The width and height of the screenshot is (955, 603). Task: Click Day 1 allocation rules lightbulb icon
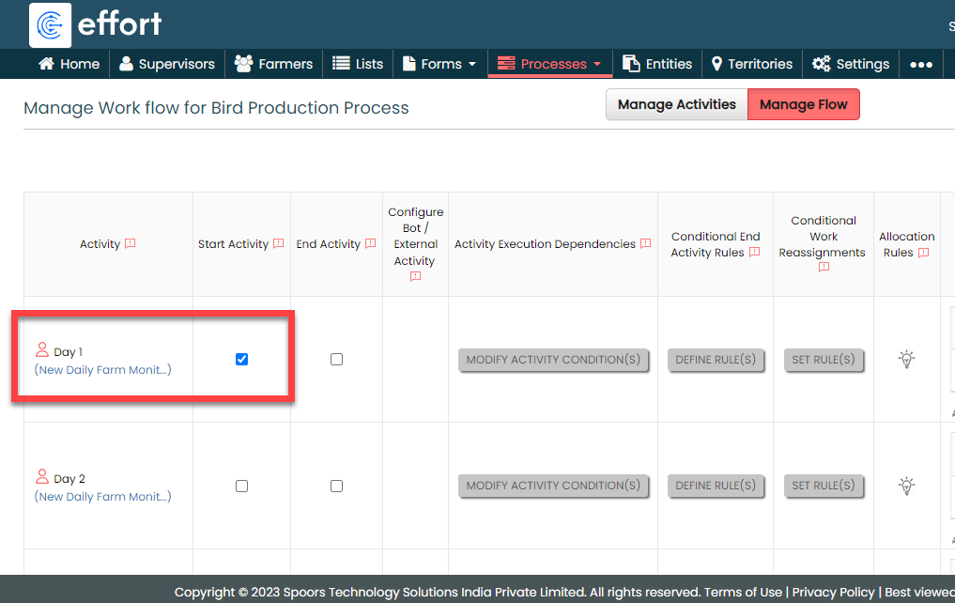coord(906,360)
